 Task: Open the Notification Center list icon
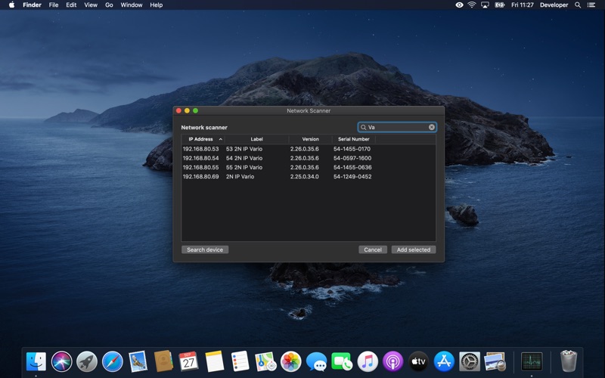tap(591, 5)
